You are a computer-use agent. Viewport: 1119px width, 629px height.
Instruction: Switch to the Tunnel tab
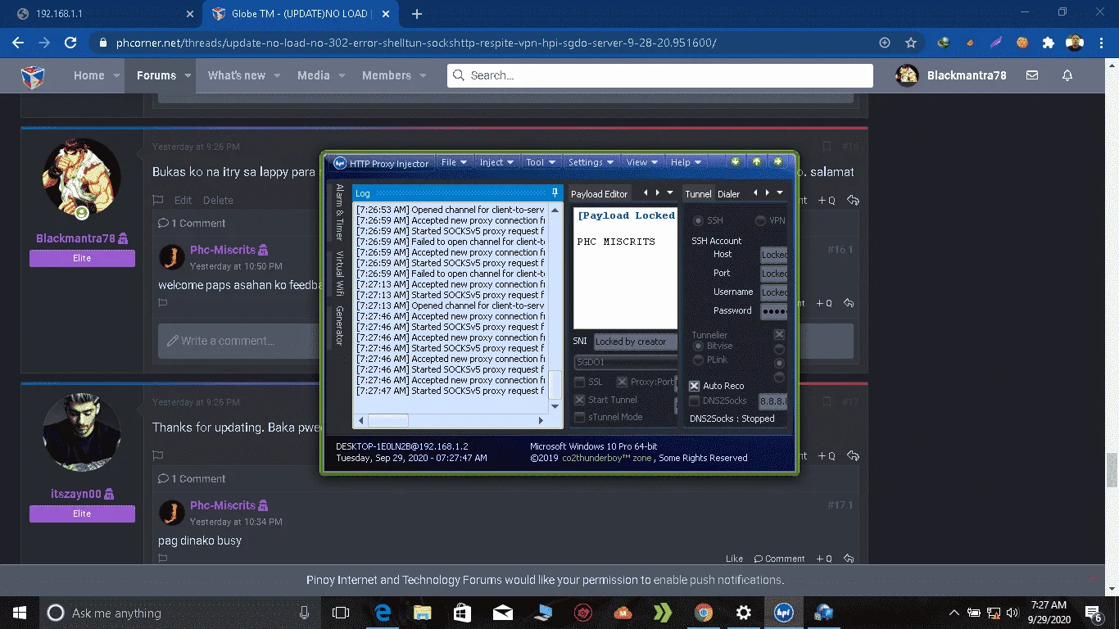pyautogui.click(x=698, y=194)
